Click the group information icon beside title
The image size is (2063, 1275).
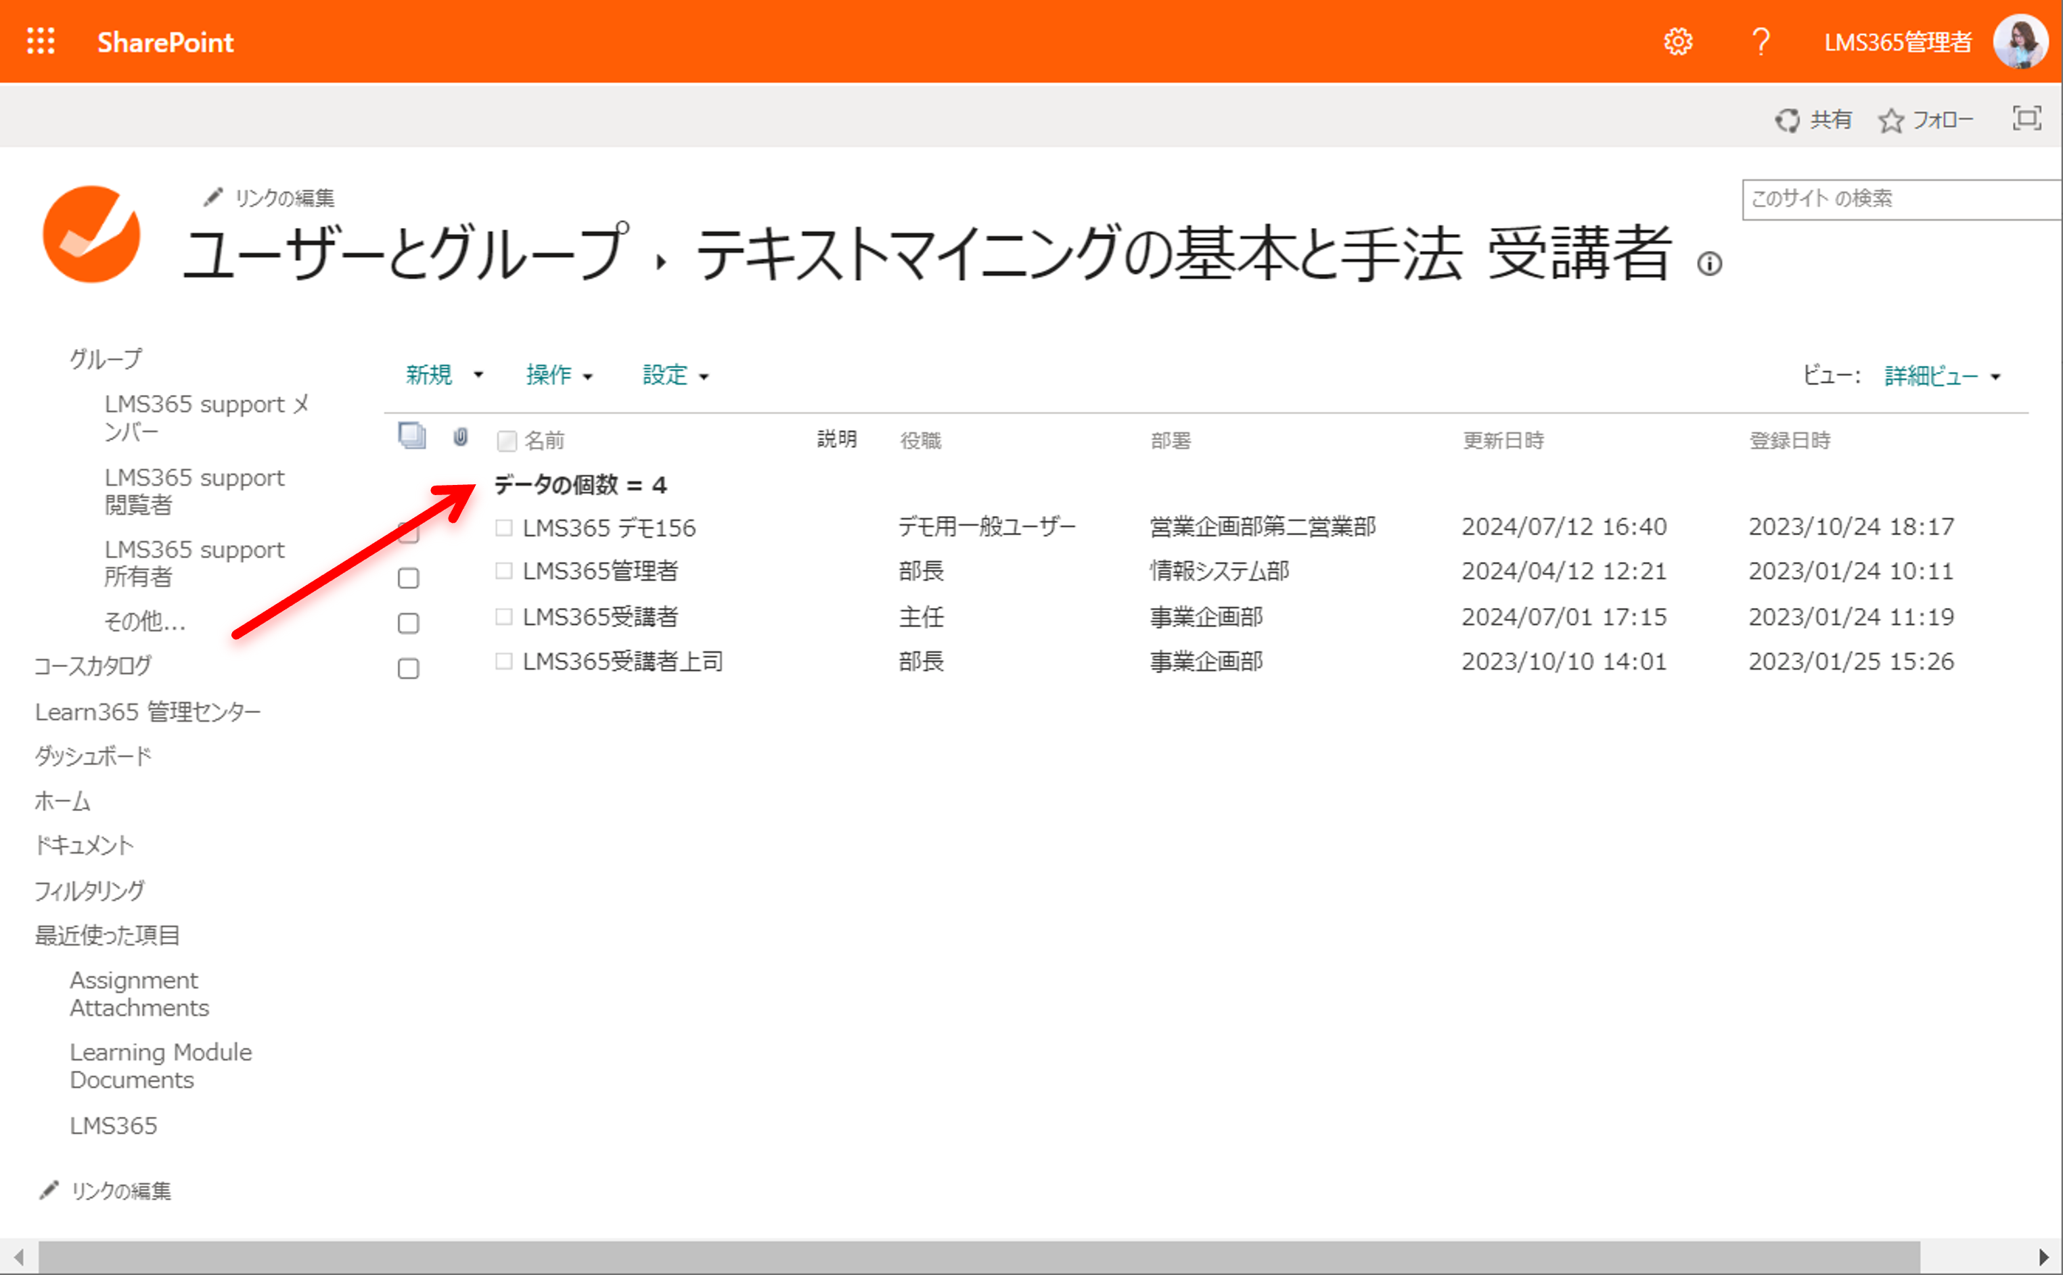pyautogui.click(x=1708, y=264)
